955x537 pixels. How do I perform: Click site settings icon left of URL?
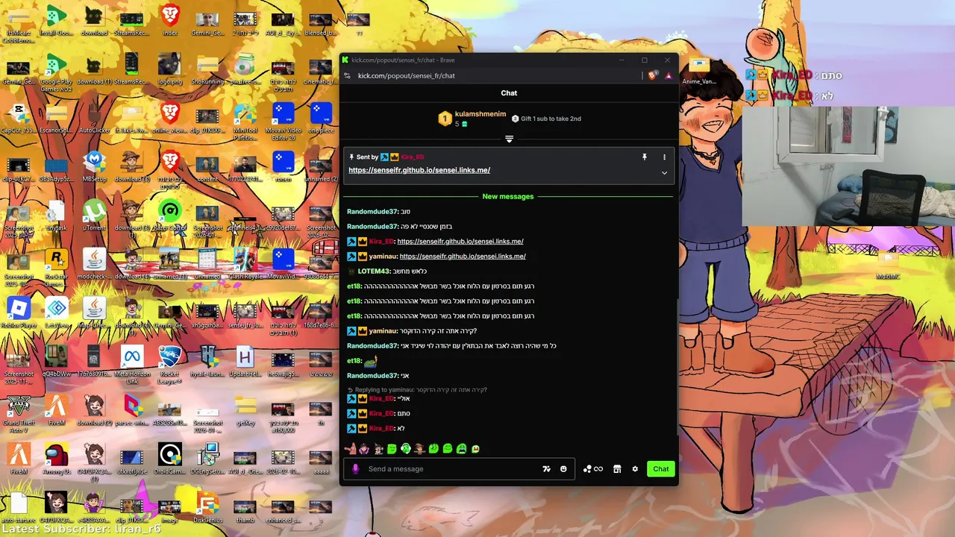tap(348, 75)
